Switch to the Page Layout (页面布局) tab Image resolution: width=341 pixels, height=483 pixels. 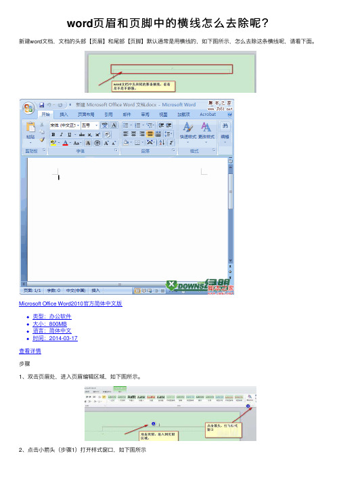coord(86,114)
